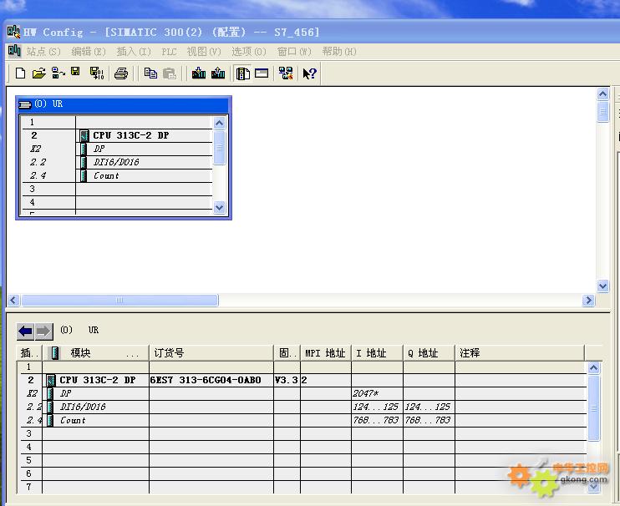Select slot 1 row in the rack

pos(117,123)
